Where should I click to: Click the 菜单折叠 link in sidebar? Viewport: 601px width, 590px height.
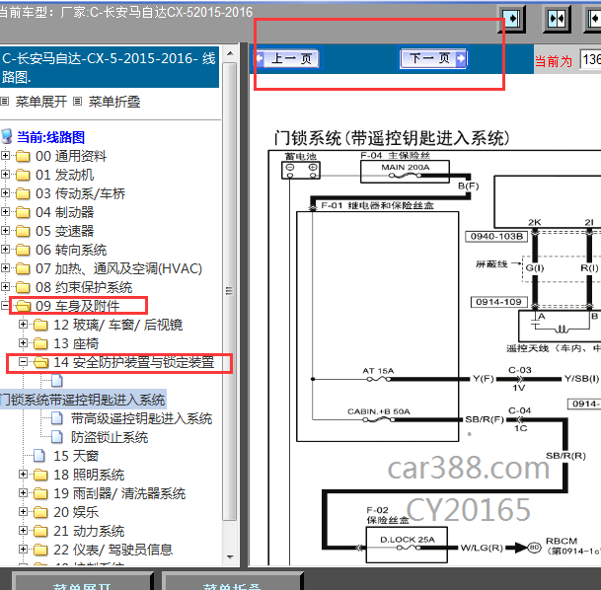pos(114,102)
